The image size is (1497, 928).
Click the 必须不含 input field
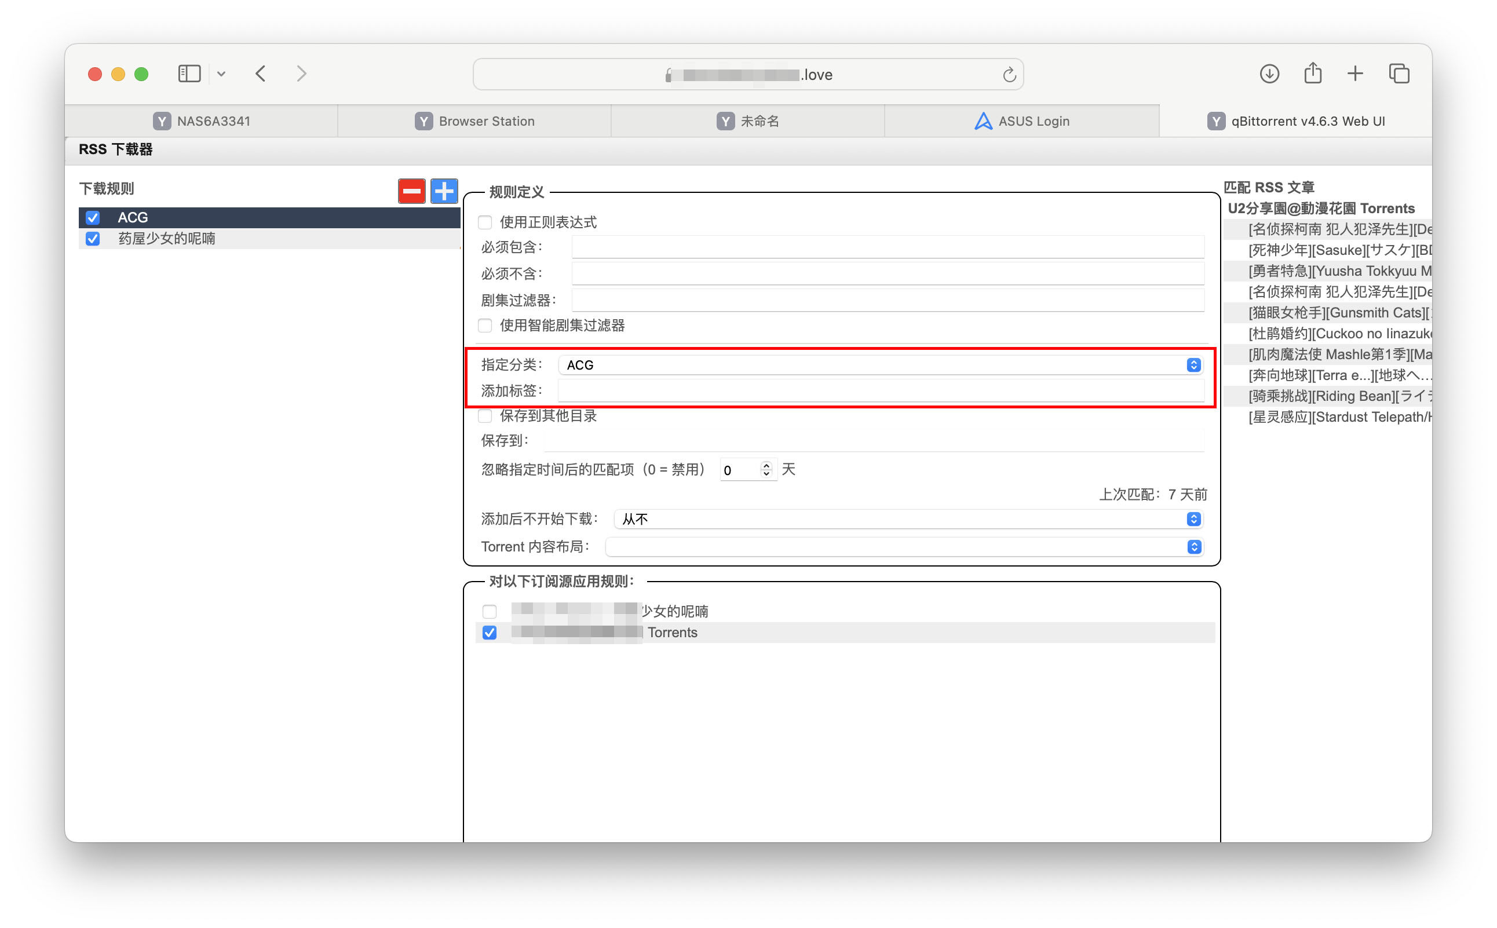888,273
